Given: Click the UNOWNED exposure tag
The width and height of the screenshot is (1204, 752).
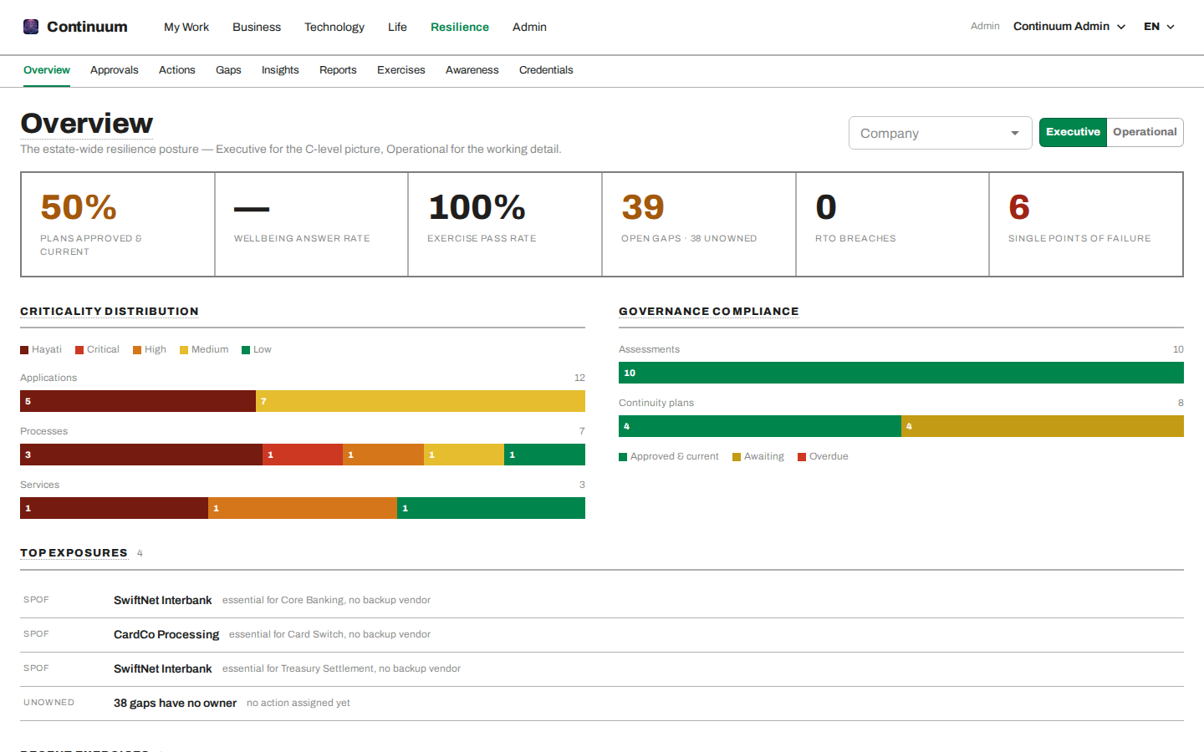Looking at the screenshot, I should pos(48,703).
